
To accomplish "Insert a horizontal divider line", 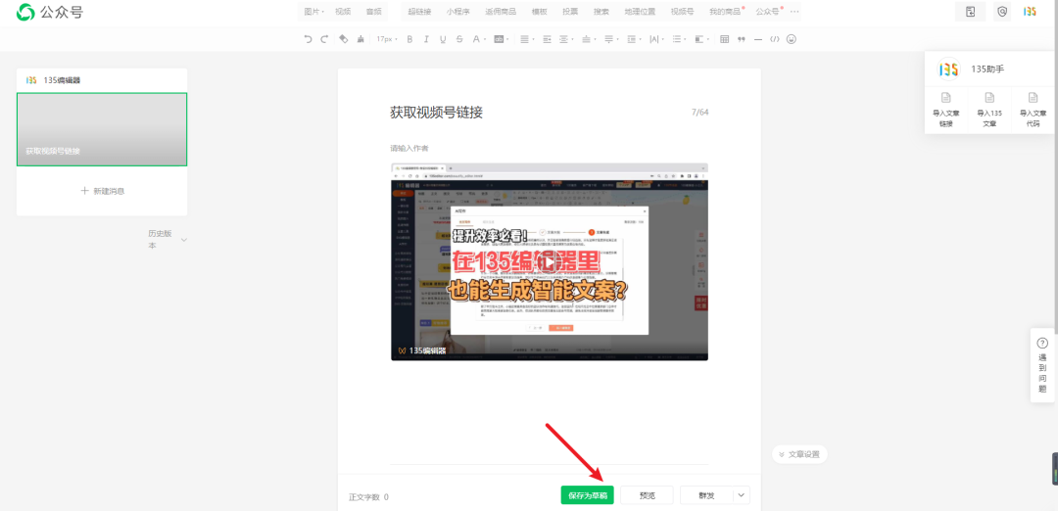I will tap(757, 39).
